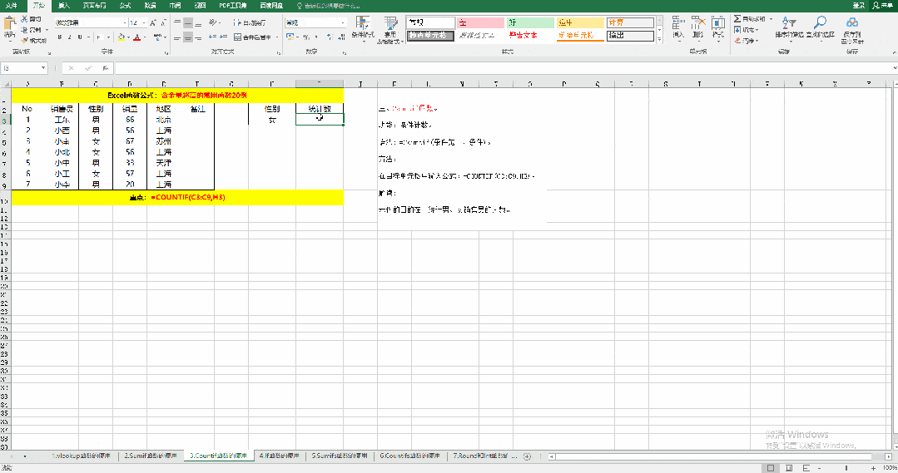Click the formula bar cancel X icon
The width and height of the screenshot is (898, 473).
point(71,68)
